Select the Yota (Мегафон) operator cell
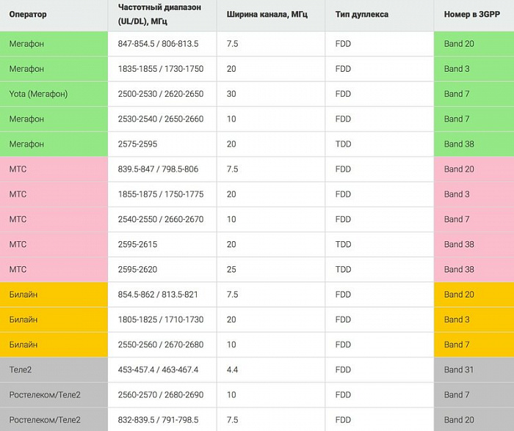This screenshot has height=431, width=514. click(54, 94)
